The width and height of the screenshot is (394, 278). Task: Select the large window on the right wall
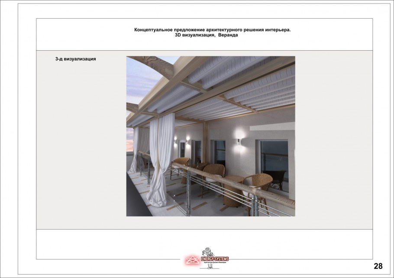point(274,165)
